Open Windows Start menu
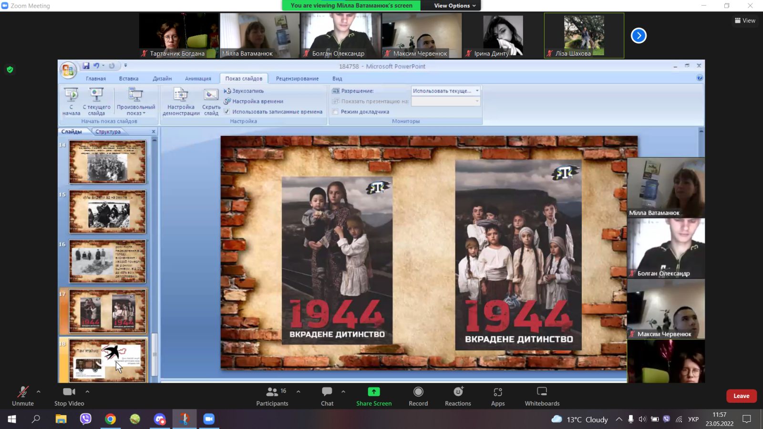The height and width of the screenshot is (429, 763). [11, 419]
